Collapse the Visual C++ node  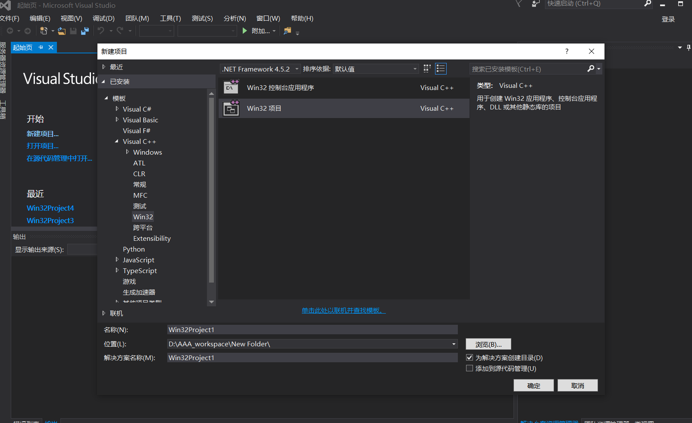click(116, 141)
